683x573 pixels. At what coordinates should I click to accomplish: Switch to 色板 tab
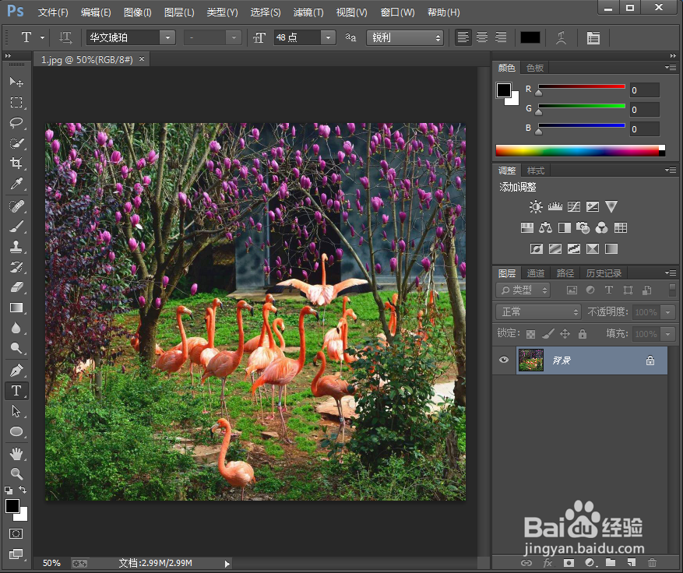(534, 68)
